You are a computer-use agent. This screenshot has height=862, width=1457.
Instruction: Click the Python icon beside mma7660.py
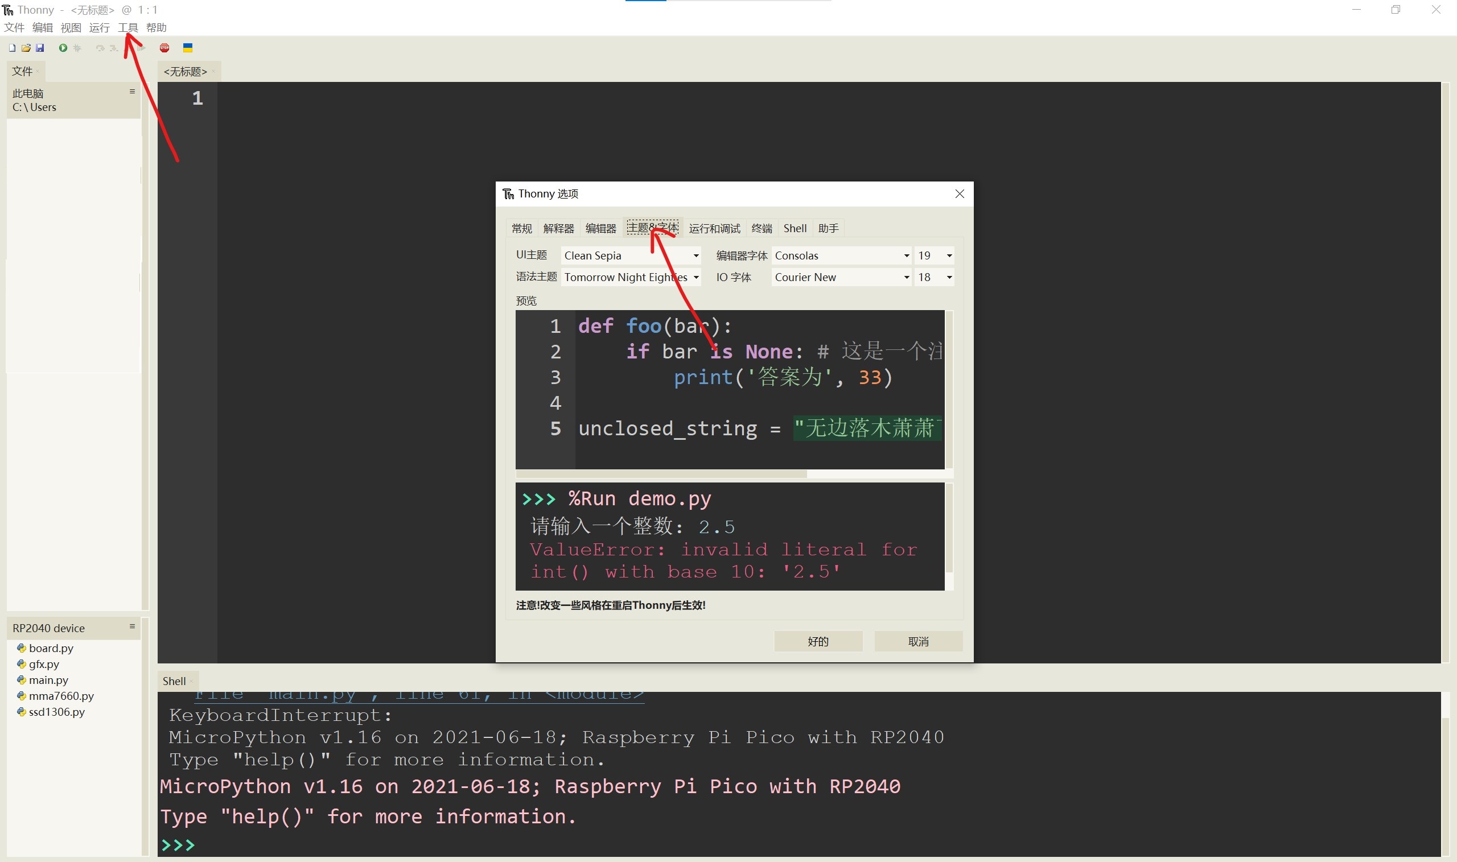tap(22, 695)
